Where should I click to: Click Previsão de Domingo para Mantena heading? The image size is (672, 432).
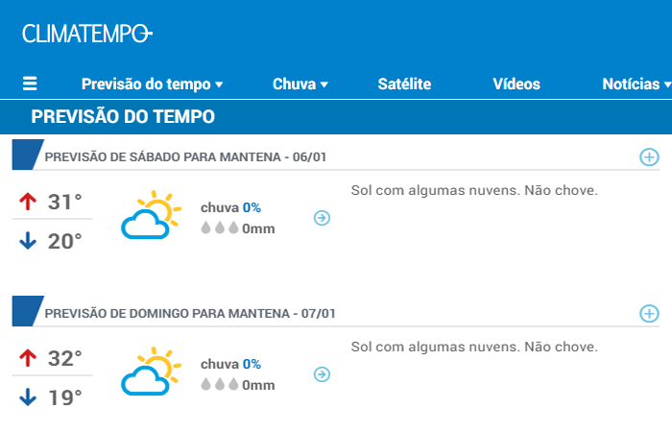point(190,314)
